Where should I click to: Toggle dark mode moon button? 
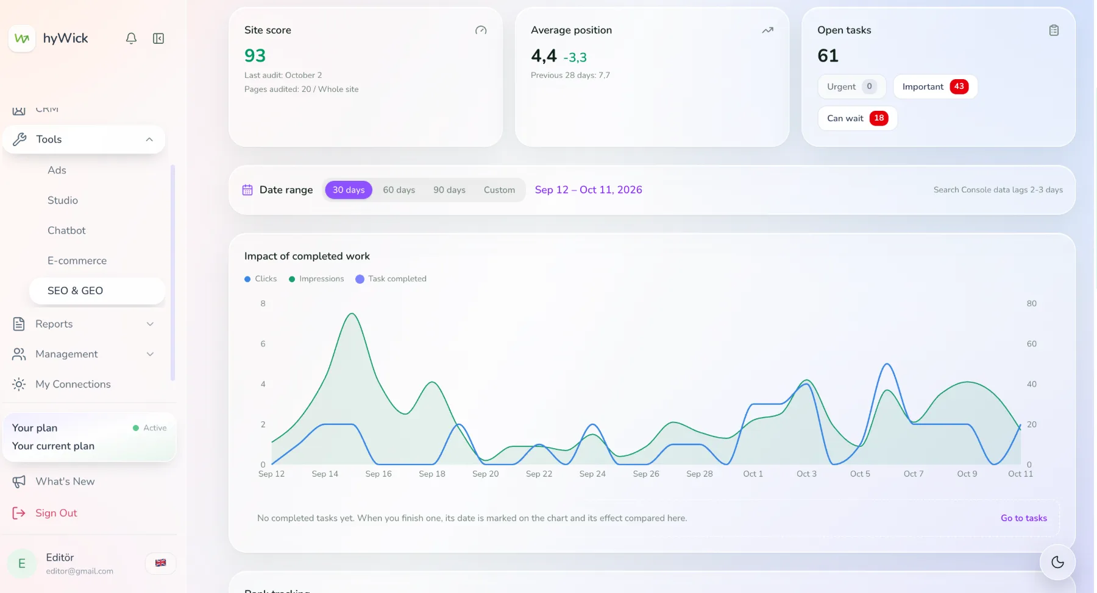point(1057,563)
